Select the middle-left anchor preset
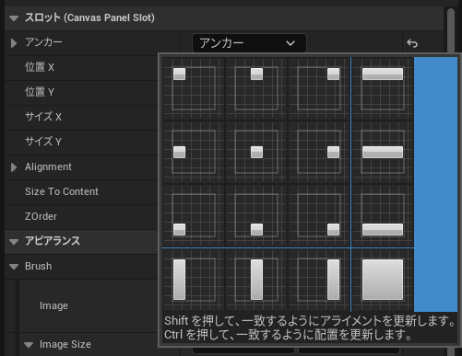The width and height of the screenshot is (462, 356). 194,152
